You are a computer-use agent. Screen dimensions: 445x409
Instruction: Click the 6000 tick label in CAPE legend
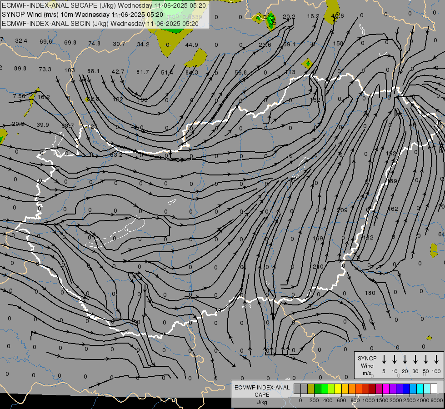pyautogui.click(x=437, y=400)
